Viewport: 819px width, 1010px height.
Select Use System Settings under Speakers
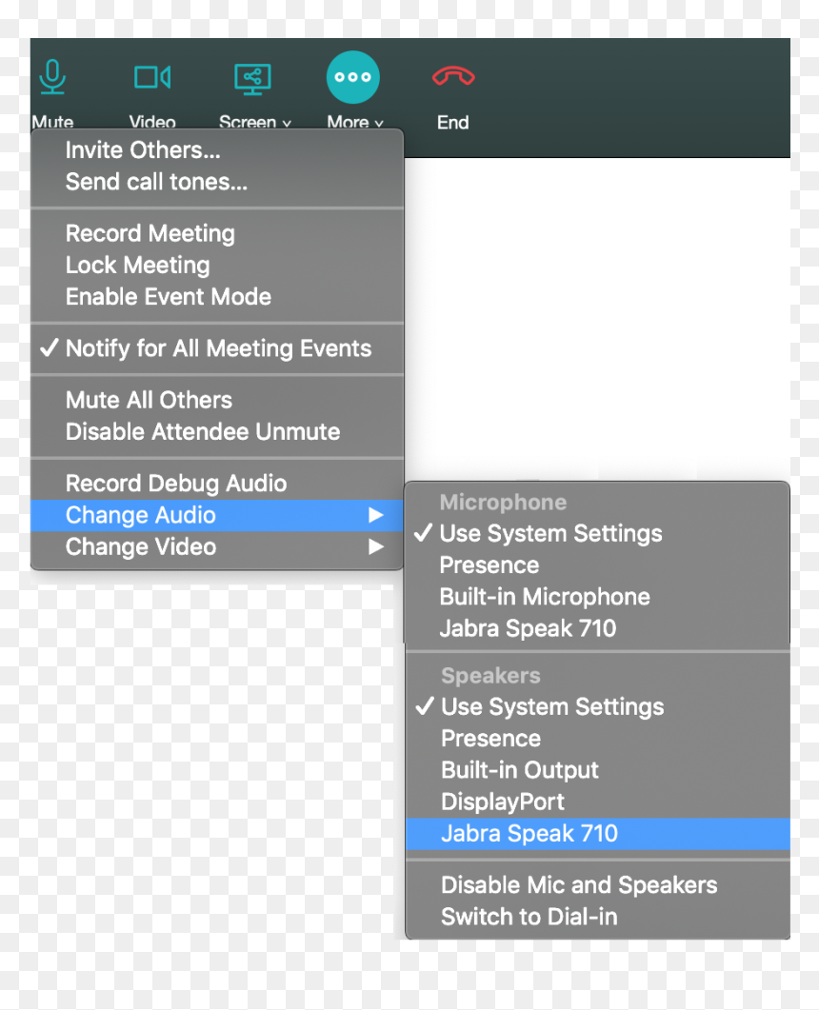pos(597,706)
